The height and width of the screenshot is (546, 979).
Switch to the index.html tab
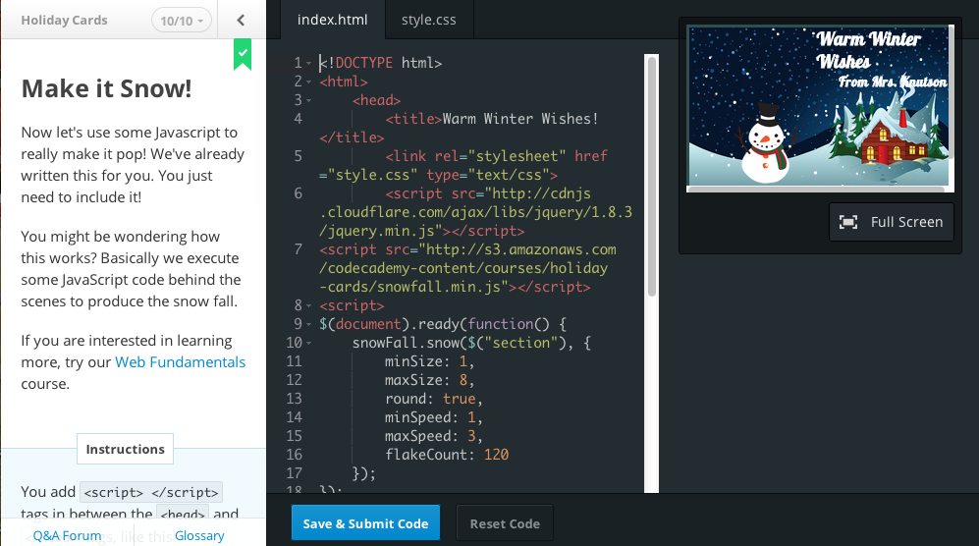pos(332,20)
